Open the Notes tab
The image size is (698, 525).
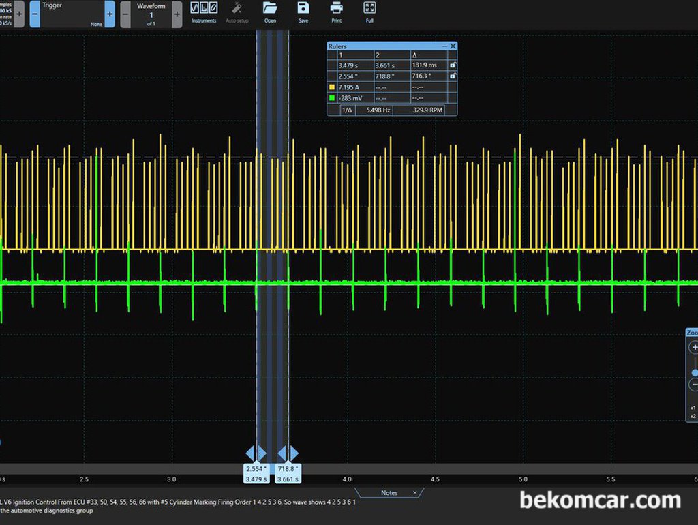pos(389,492)
